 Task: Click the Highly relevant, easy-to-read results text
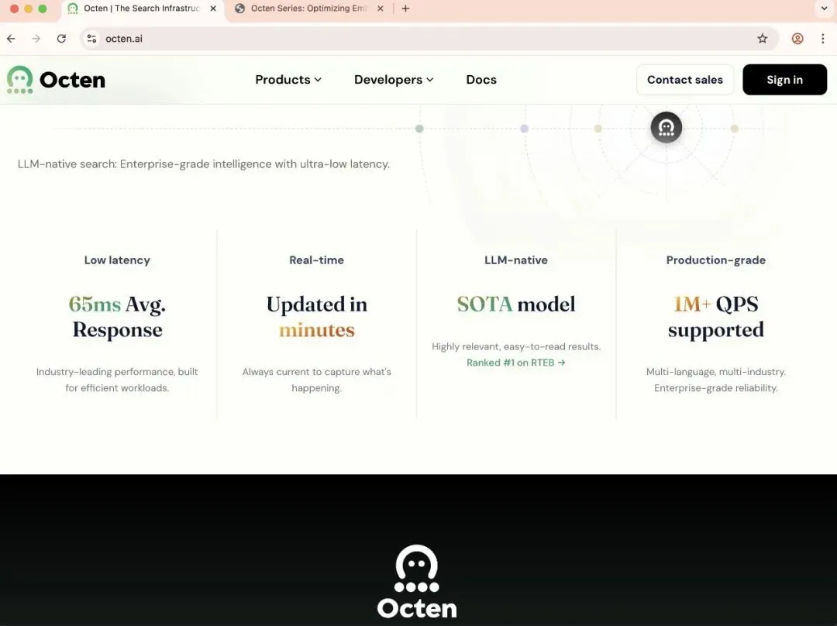pyautogui.click(x=516, y=346)
